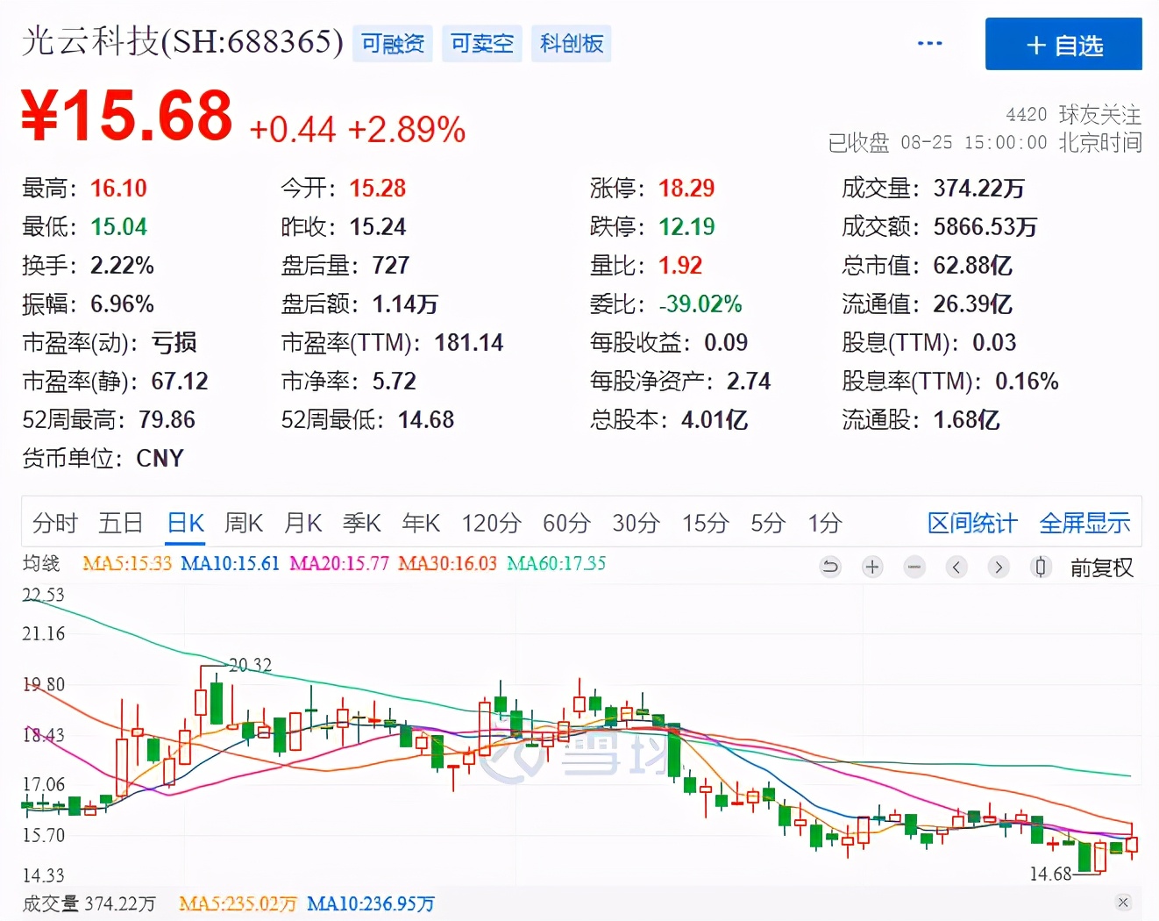Open the three-dot more options menu
Image resolution: width=1159 pixels, height=921 pixels.
coord(929,43)
